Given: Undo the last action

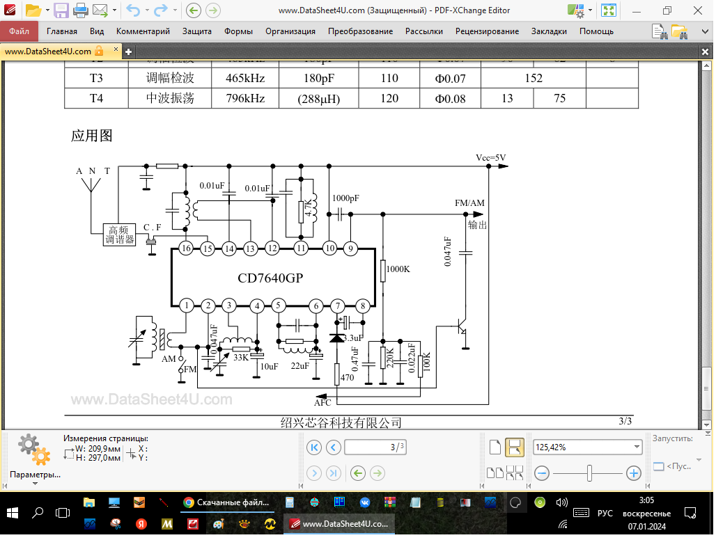Looking at the screenshot, I should (x=133, y=10).
